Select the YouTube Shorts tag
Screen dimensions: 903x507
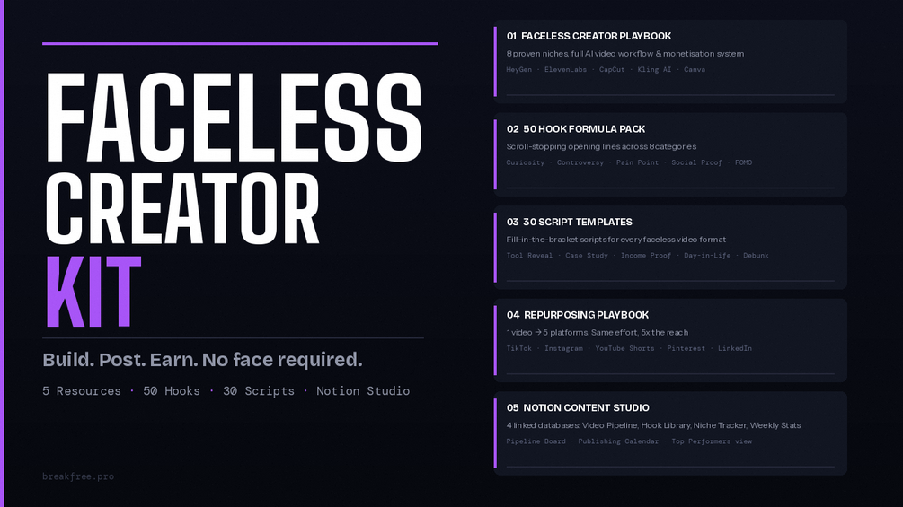tap(624, 348)
